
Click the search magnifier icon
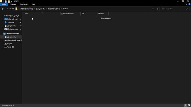pos(187,9)
